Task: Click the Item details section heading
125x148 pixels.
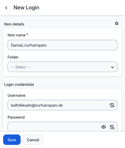Action: [x=14, y=24]
